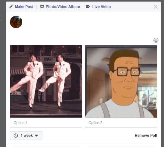Select the dancing men GIF thumbnail

tap(46, 81)
